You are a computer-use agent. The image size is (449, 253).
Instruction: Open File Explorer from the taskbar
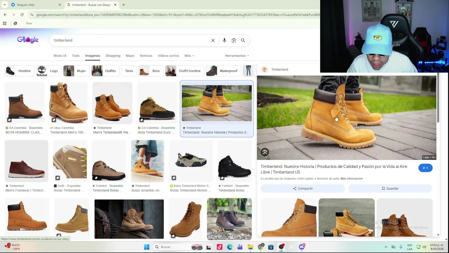click(x=250, y=247)
